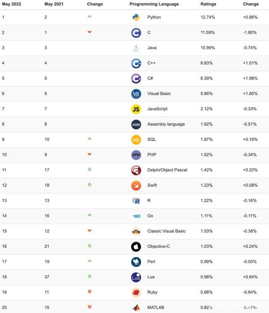The width and height of the screenshot is (269, 313).
Task: Click the yellow JavaScript JS icon
Action: (x=136, y=109)
